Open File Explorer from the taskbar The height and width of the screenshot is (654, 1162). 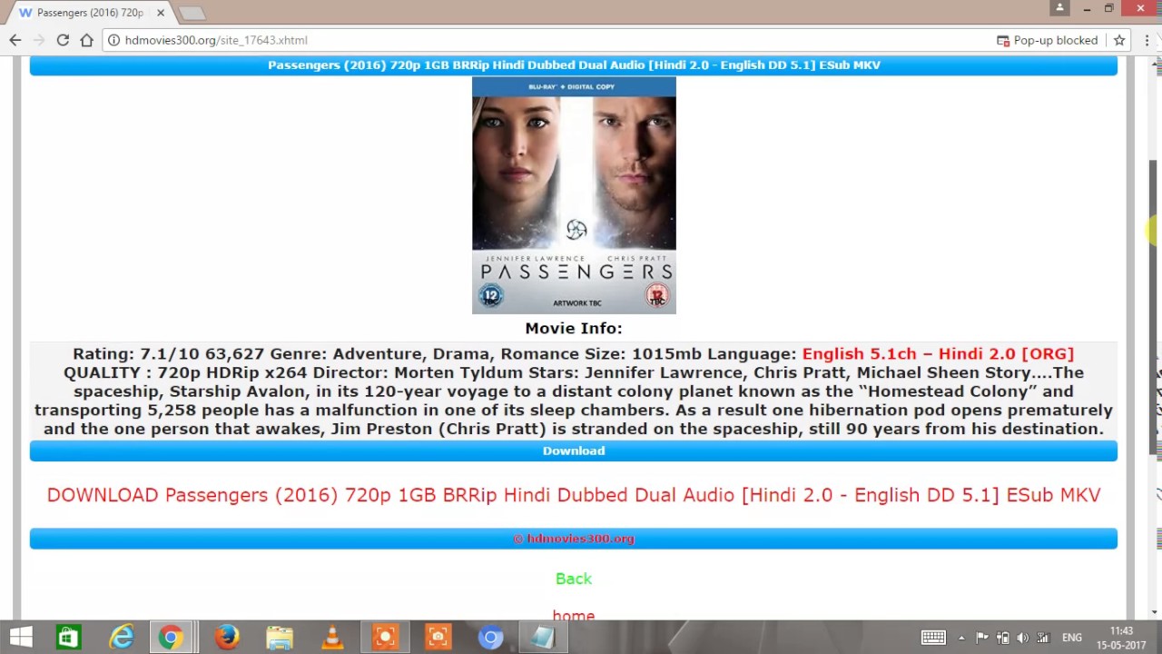[x=280, y=637]
